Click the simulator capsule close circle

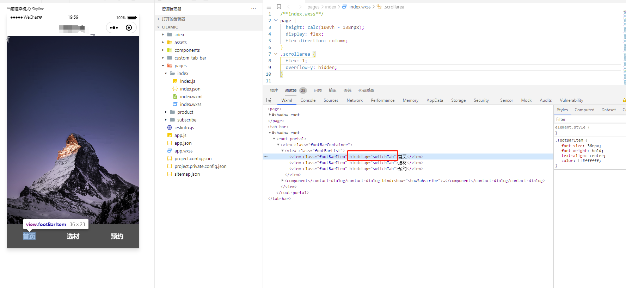[x=129, y=27]
